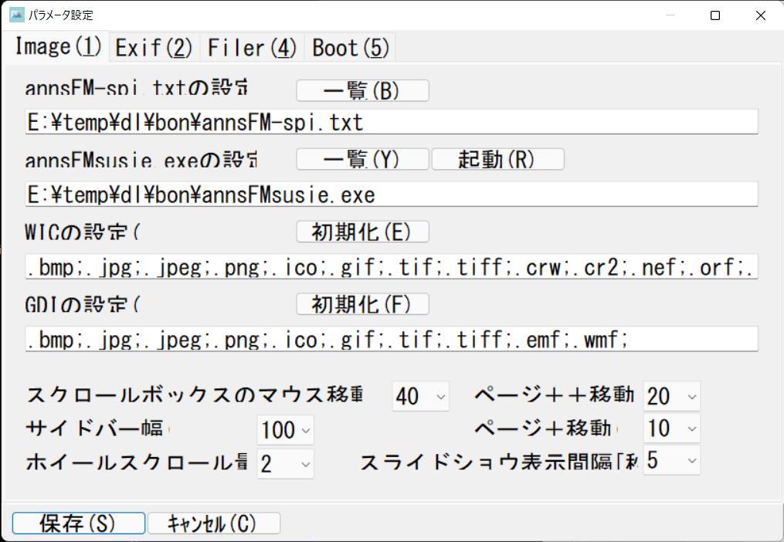Image resolution: width=784 pixels, height=542 pixels.
Task: Click the annsFM-spi.txt path input field
Action: click(x=391, y=122)
